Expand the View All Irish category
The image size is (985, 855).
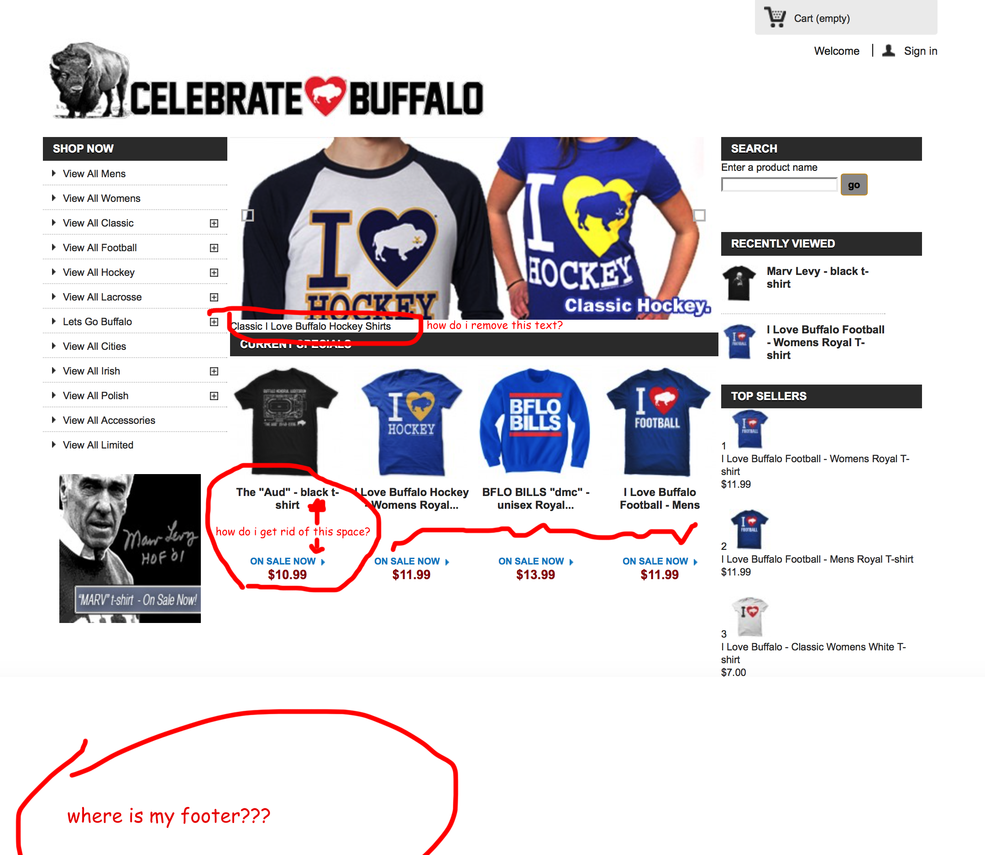tap(214, 372)
